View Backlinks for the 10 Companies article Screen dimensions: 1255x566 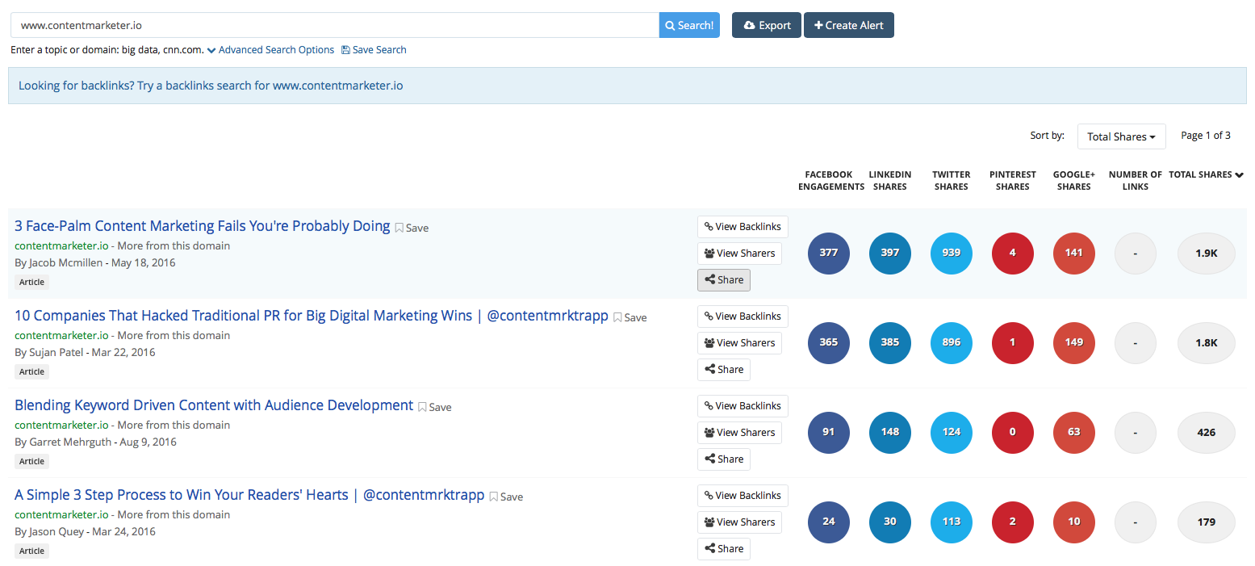coord(743,317)
